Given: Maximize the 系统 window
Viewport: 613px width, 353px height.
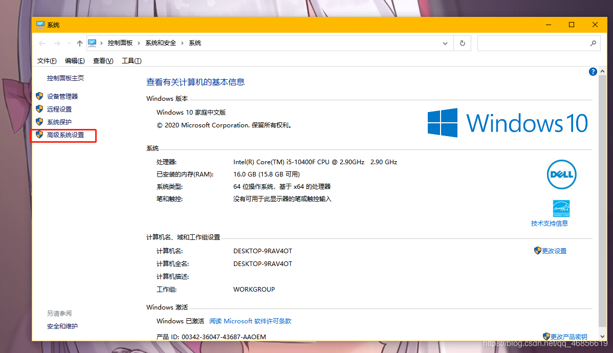Looking at the screenshot, I should pyautogui.click(x=572, y=25).
